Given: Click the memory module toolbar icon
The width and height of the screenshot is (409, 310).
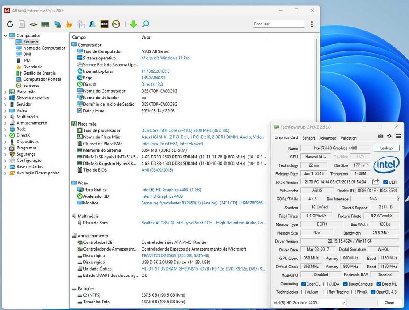Looking at the screenshot, I should coord(45,24).
